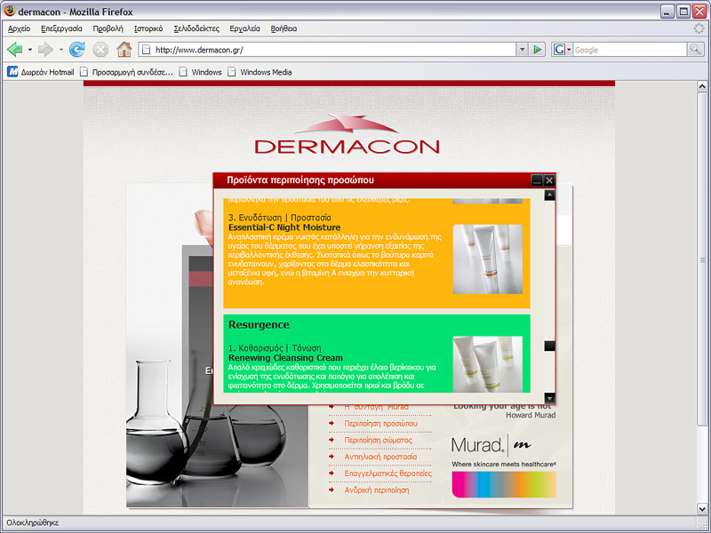
Task: Click the Essential-C Night Moisture heading
Action: click(284, 227)
